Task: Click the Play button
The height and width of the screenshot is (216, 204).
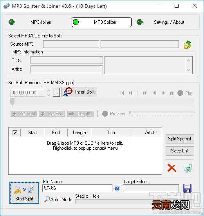Action: 185,93
